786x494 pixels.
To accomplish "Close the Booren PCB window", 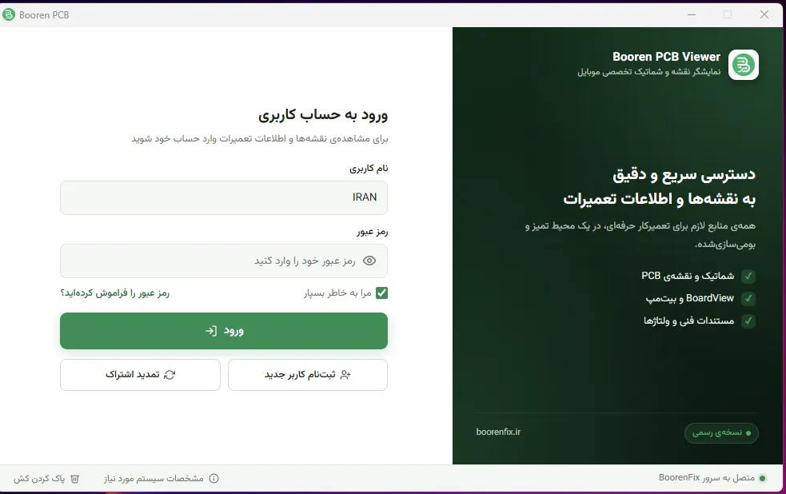I will (x=764, y=14).
